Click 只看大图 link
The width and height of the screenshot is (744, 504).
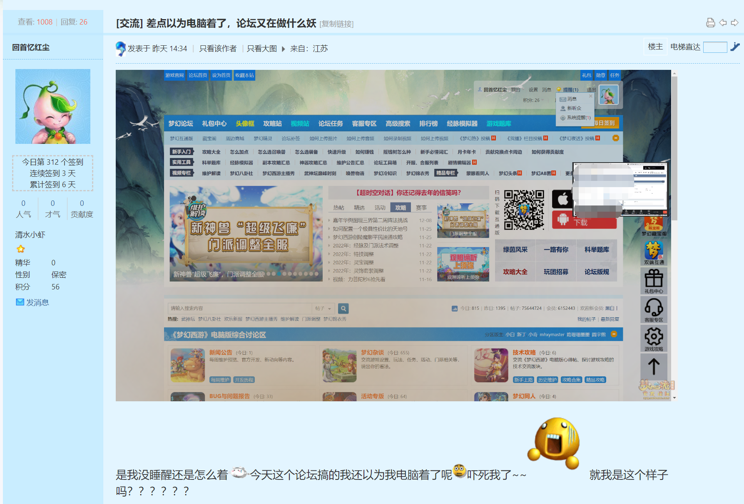point(262,49)
